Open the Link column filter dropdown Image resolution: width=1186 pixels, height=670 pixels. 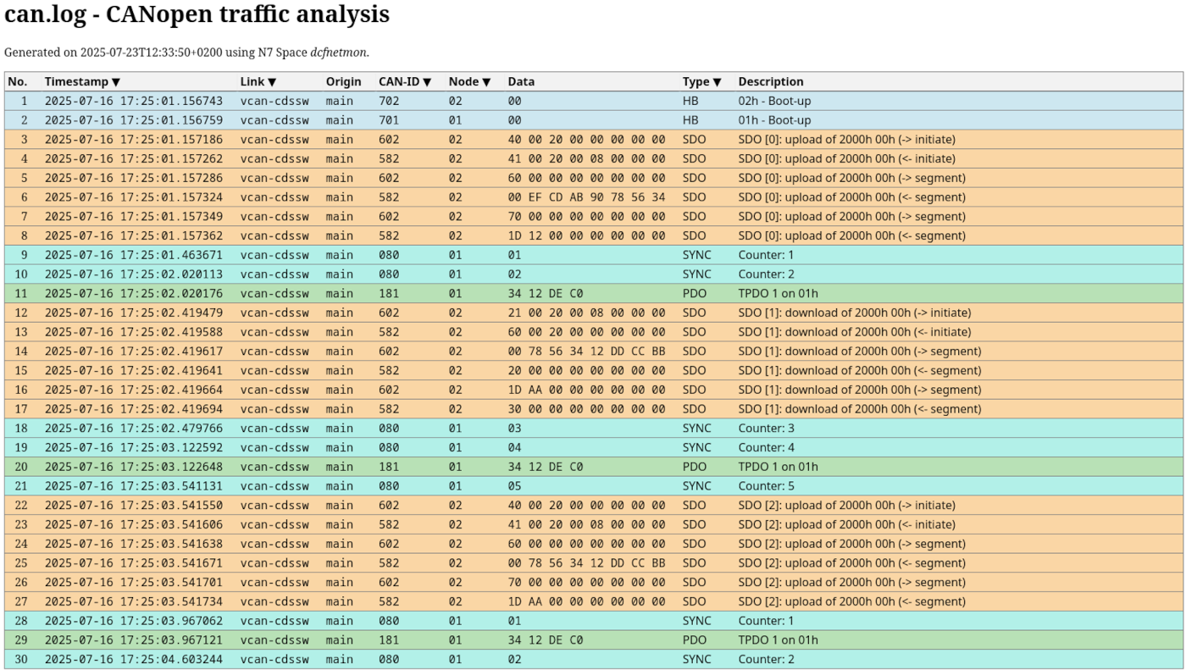point(272,82)
